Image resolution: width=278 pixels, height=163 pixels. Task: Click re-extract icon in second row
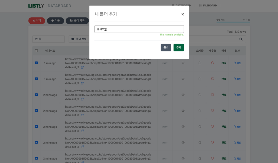[212, 79]
